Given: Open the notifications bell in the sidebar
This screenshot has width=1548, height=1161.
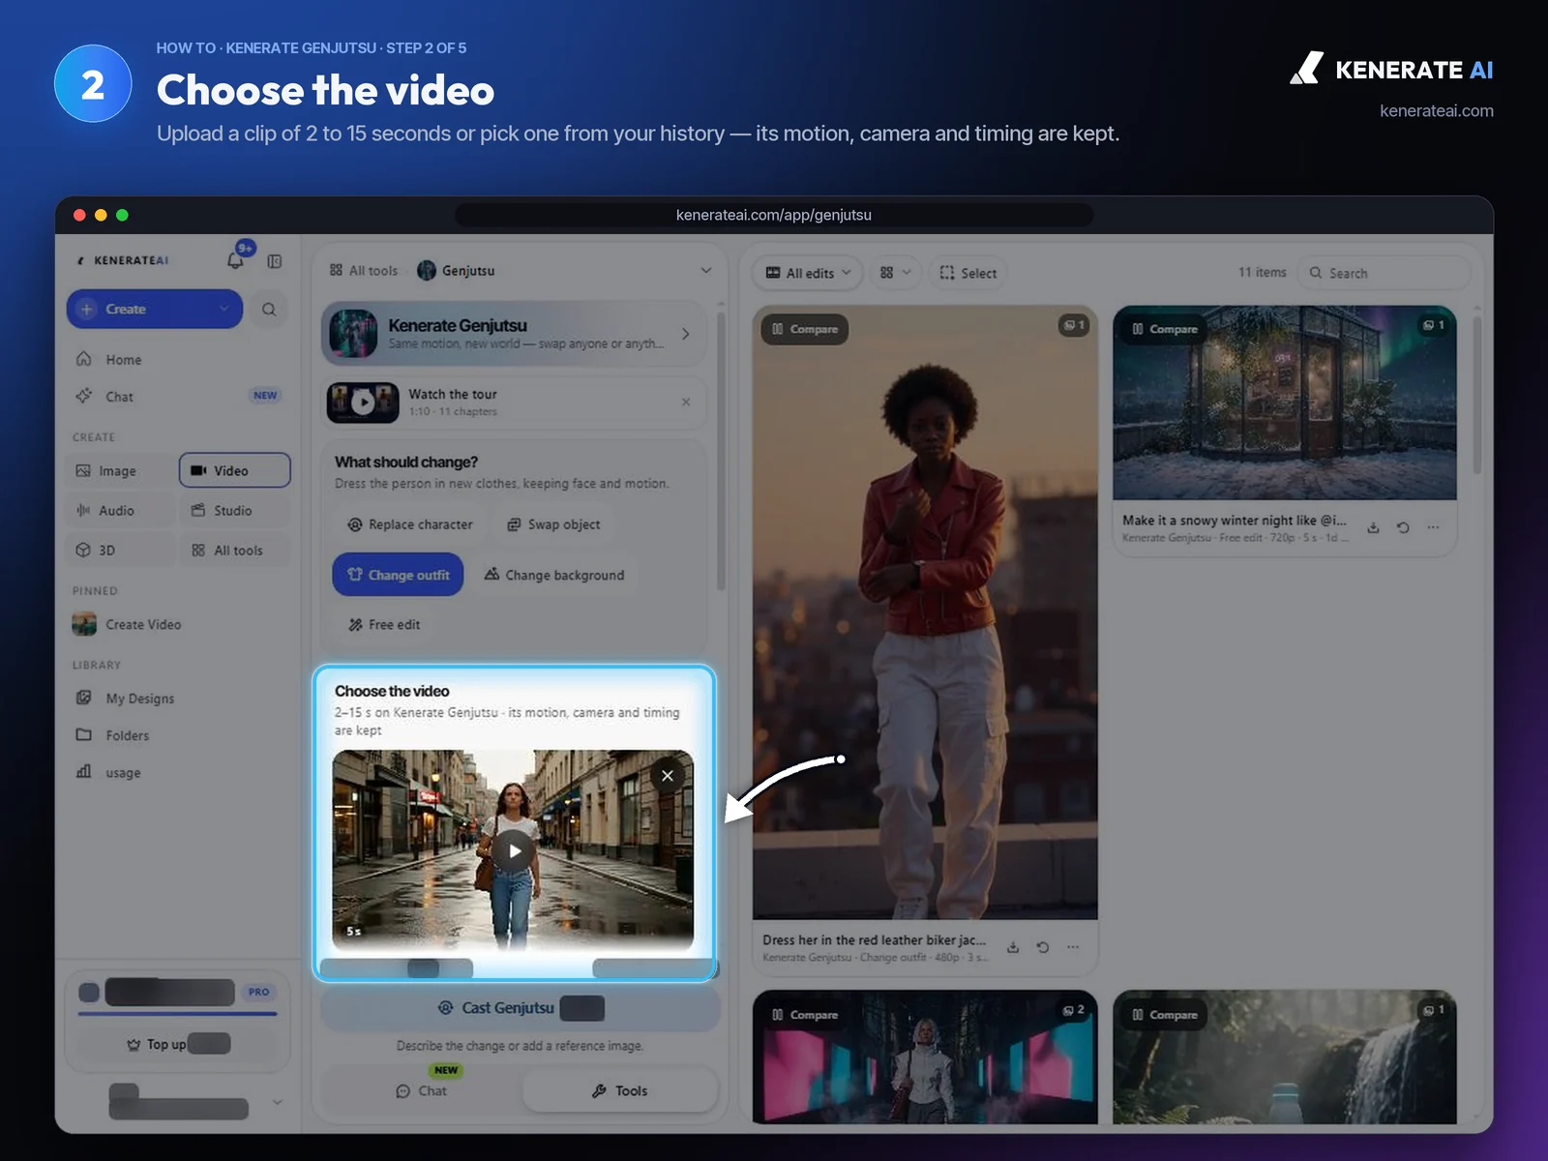Looking at the screenshot, I should (x=235, y=260).
